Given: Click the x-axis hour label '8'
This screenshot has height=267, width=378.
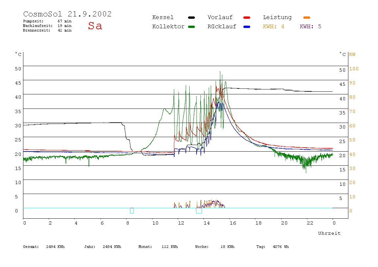Looking at the screenshot, I should click(128, 223).
